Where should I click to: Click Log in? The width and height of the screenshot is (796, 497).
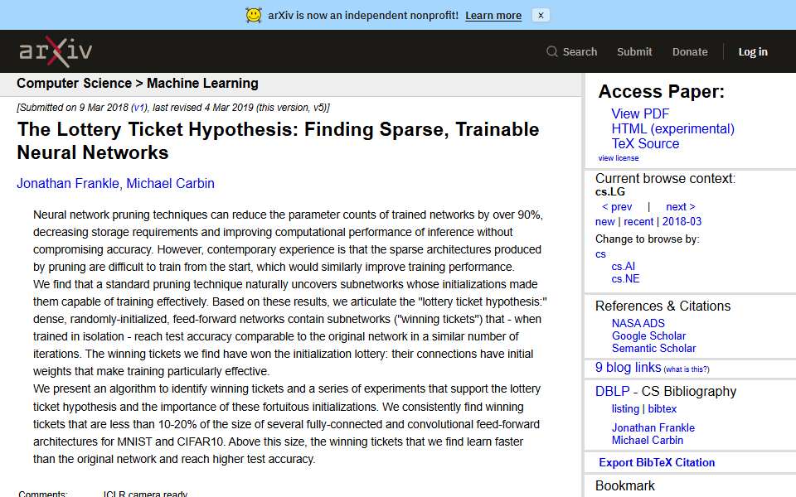pyautogui.click(x=752, y=51)
